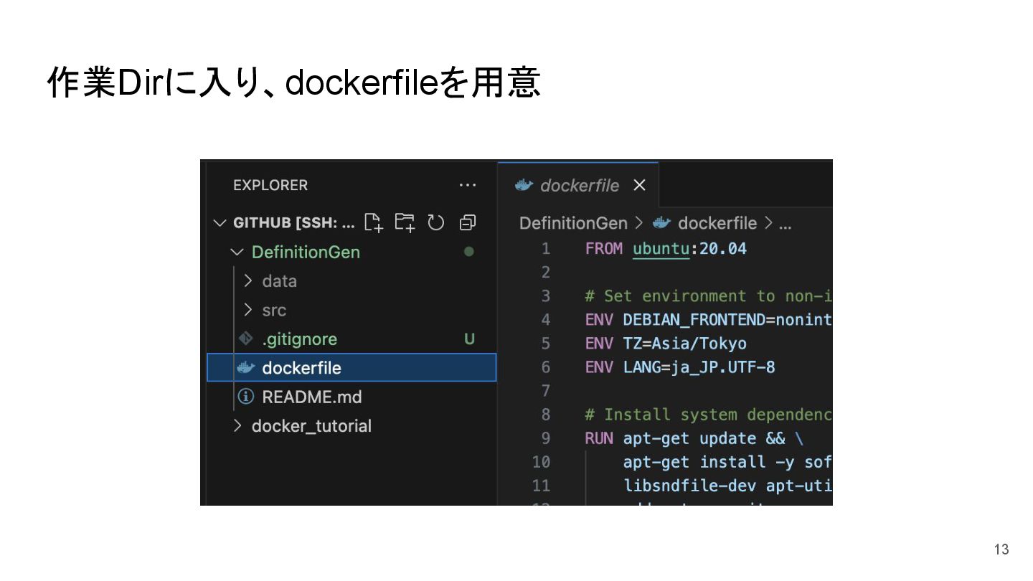The height and width of the screenshot is (581, 1033).
Task: Click the '# Install system dependenc' comment
Action: click(x=709, y=415)
